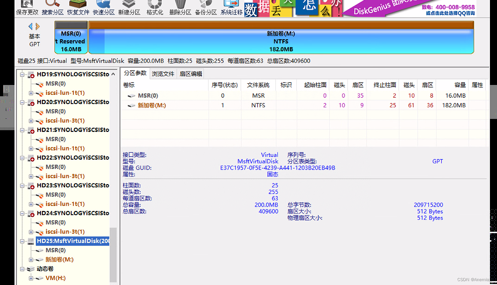Open the 搜索分区 tool
Image resolution: width=497 pixels, height=285 pixels.
point(53,8)
